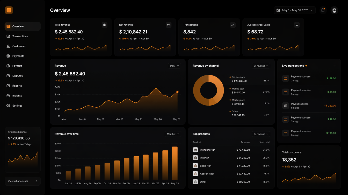This screenshot has width=348, height=195.
Task: Click the orange app logo
Action: click(x=9, y=10)
